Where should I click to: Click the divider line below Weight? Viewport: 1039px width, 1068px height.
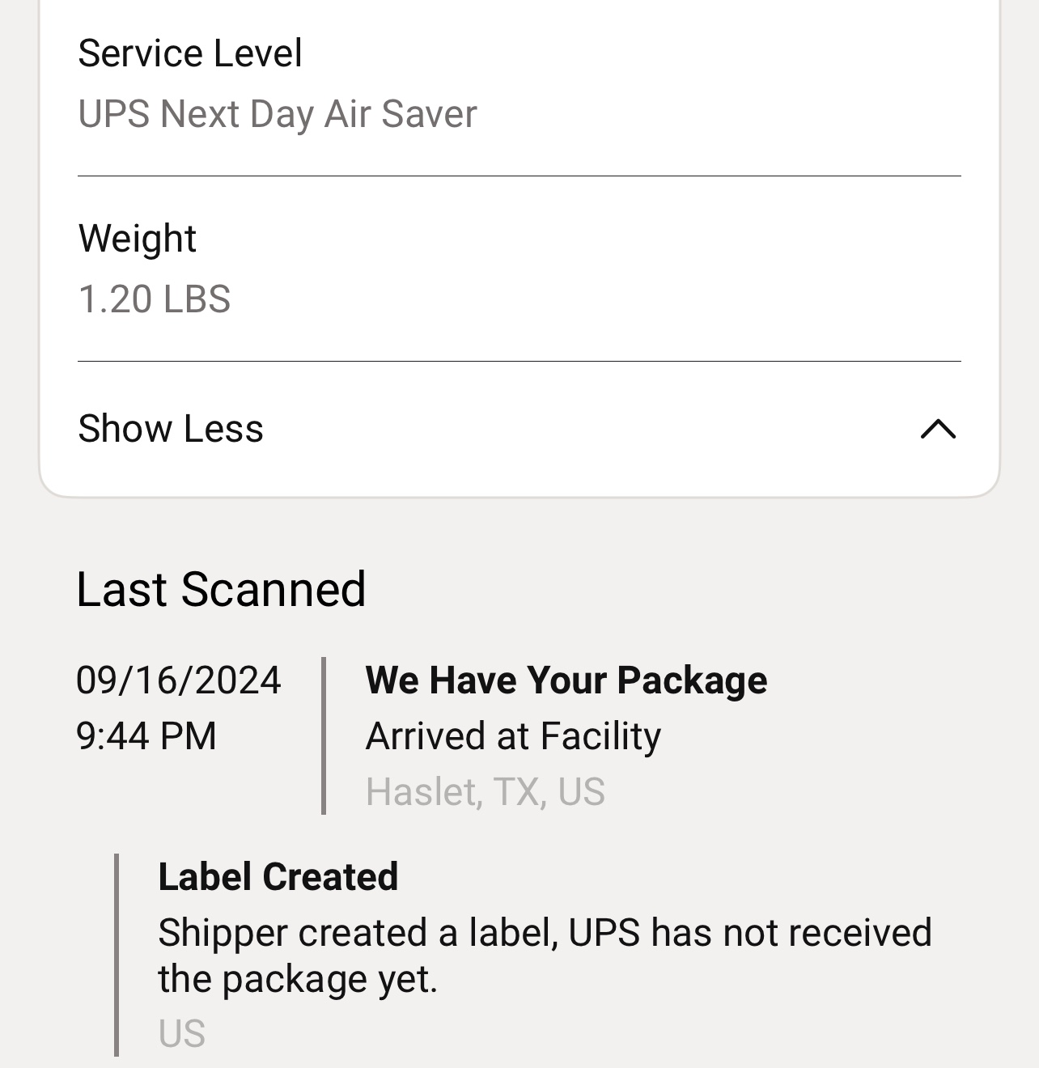[x=519, y=361]
